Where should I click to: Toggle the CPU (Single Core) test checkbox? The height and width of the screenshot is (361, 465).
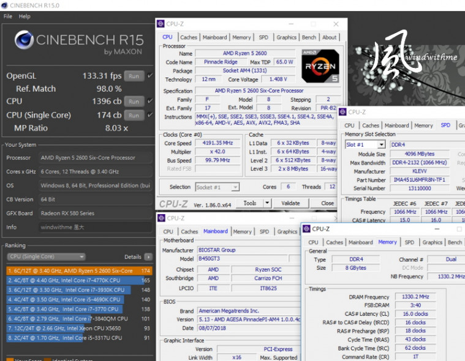click(x=150, y=115)
